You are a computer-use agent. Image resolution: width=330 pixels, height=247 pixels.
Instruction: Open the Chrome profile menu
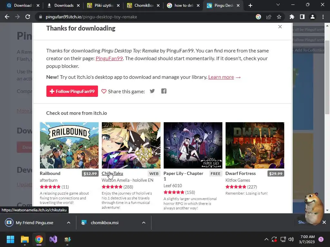(x=313, y=17)
